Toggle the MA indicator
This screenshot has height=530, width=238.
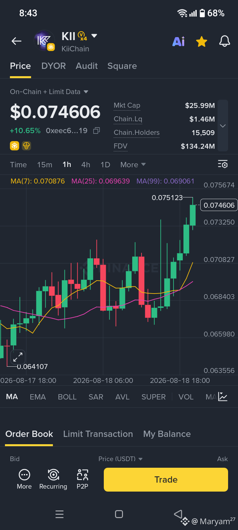coord(12,397)
